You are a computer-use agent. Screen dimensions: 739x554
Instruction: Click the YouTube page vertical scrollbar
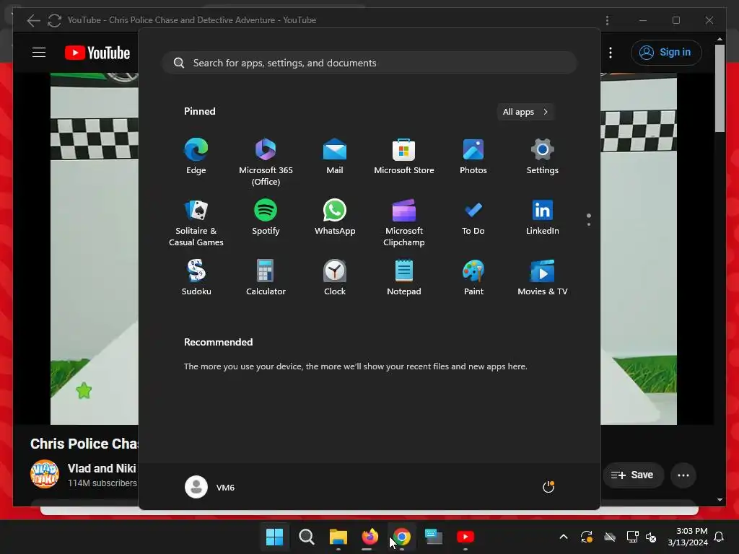point(720,88)
